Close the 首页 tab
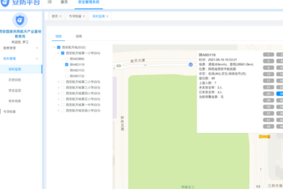Viewport: 283px width, 189px height. pyautogui.click(x=60, y=17)
